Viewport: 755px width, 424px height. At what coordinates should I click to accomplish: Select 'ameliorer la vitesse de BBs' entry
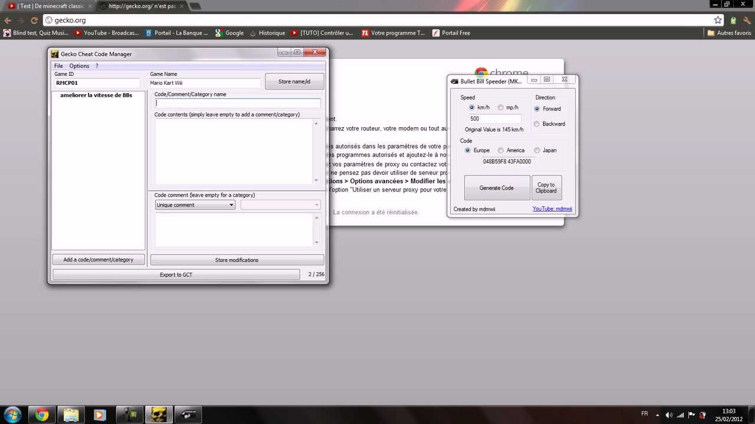pyautogui.click(x=96, y=95)
